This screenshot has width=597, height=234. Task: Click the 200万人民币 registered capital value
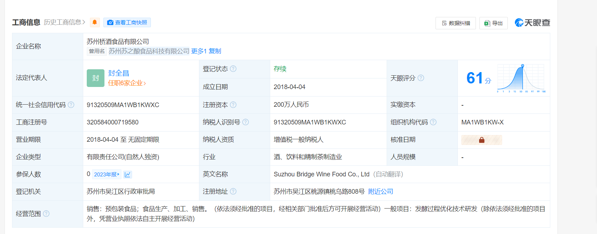[291, 105]
